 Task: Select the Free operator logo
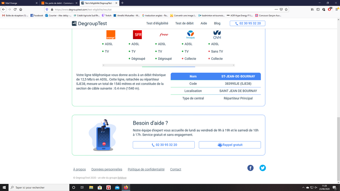pos(164,35)
